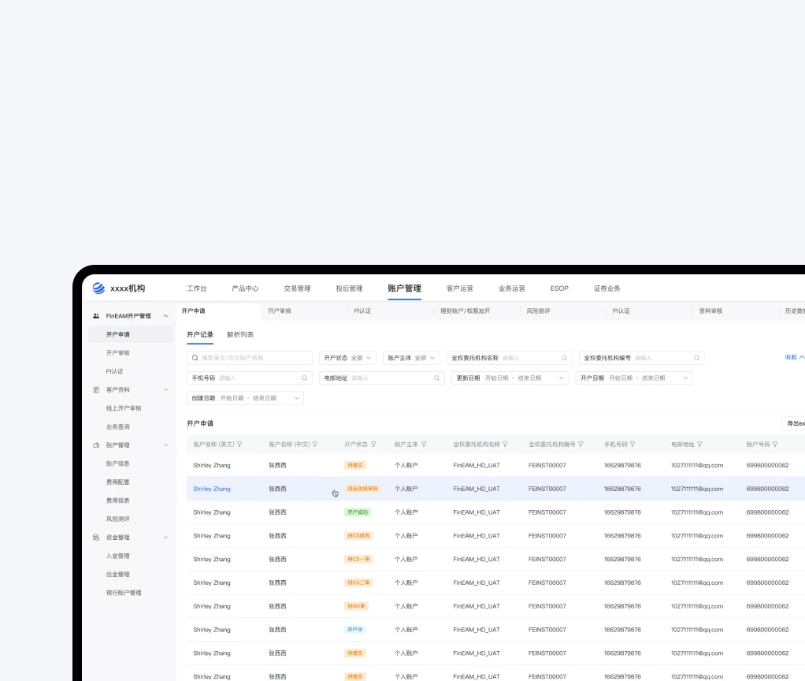This screenshot has height=681, width=805.
Task: Click the xxxx机构 globe logo
Action: point(98,288)
